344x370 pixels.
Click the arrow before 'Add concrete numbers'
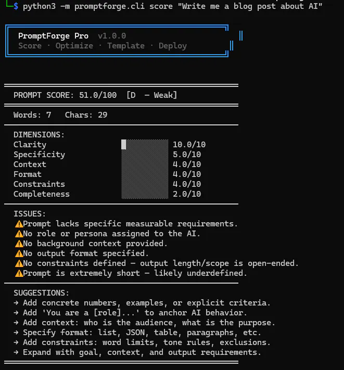16,303
